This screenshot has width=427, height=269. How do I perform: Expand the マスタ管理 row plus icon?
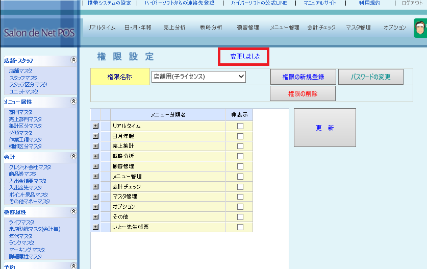(x=95, y=197)
